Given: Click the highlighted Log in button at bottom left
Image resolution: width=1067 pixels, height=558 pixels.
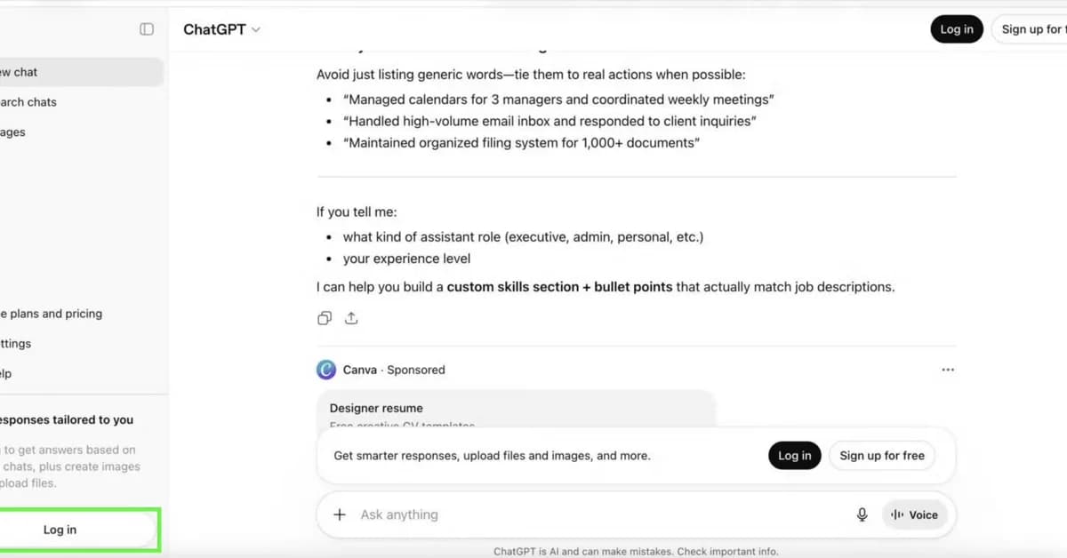Looking at the screenshot, I should pos(60,529).
